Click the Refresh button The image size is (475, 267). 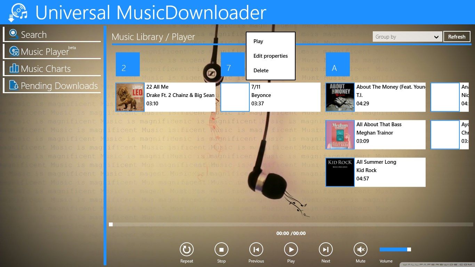click(457, 36)
